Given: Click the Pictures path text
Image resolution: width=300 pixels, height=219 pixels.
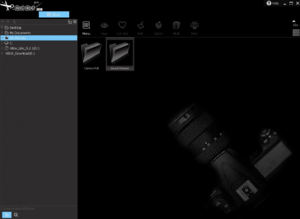Looking at the screenshot, I should 18,209.
